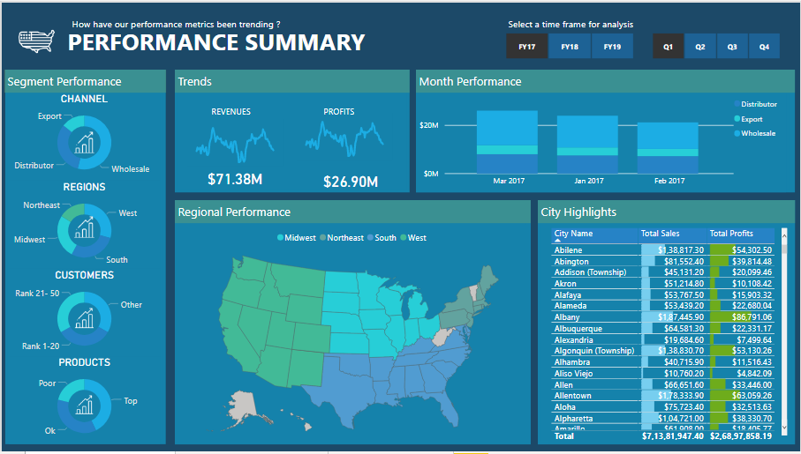
Task: Click the Products donut chart center icon
Action: click(x=85, y=405)
